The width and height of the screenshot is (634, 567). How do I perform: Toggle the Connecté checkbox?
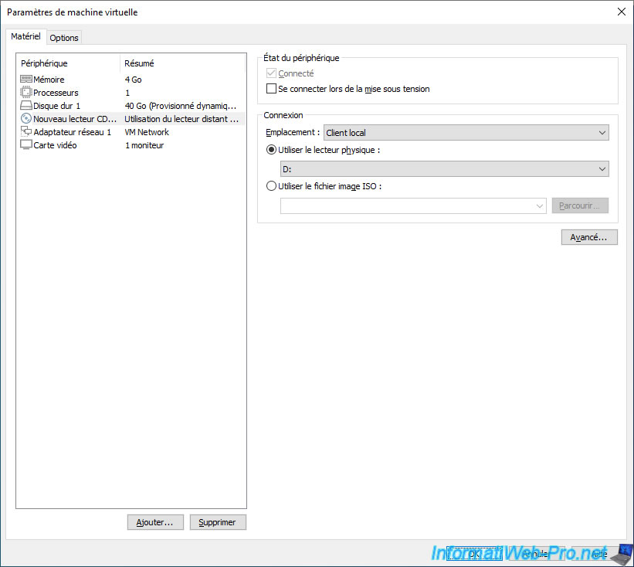click(x=271, y=73)
